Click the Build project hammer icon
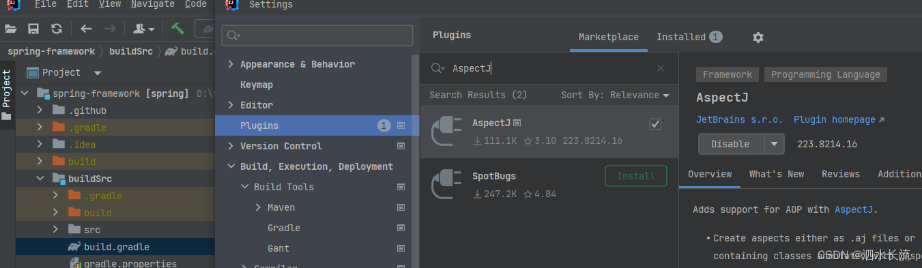Screen dimensions: 922x268 177,29
